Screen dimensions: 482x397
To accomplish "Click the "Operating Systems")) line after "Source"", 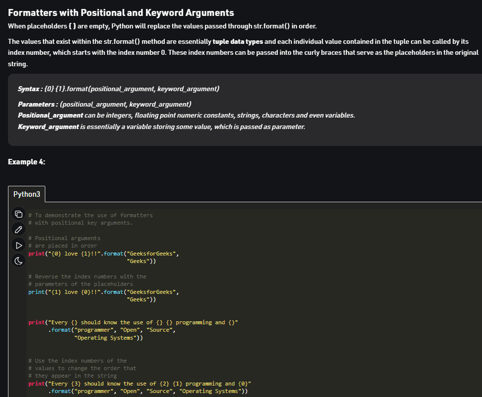I will [x=109, y=338].
